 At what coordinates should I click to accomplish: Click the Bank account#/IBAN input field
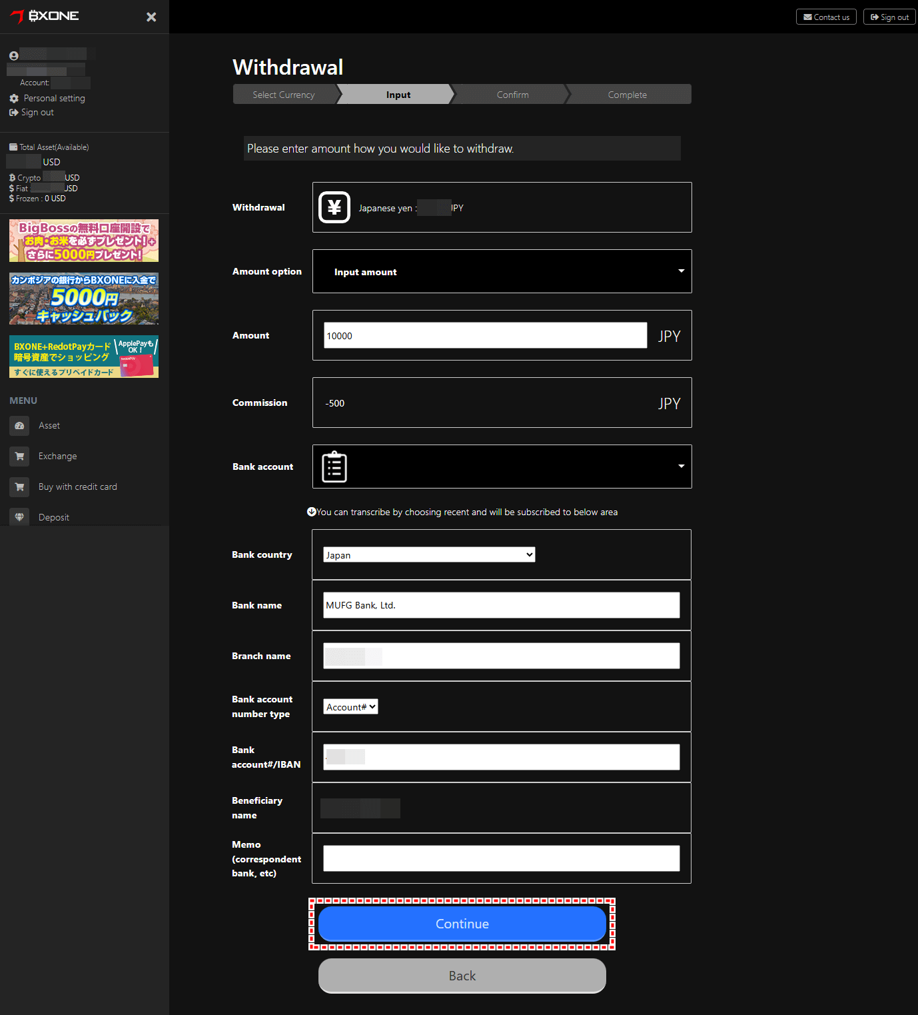pyautogui.click(x=502, y=757)
